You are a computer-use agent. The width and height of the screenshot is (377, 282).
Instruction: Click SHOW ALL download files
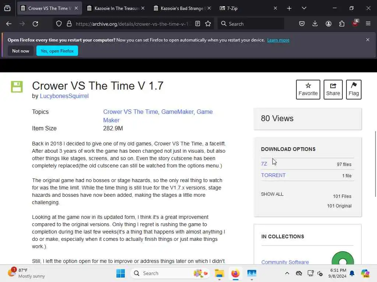272,194
